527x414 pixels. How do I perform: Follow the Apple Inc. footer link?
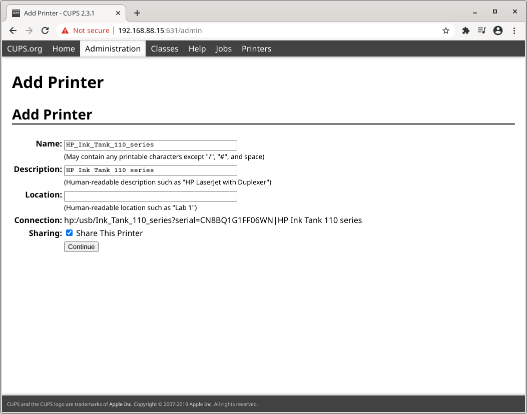click(121, 404)
